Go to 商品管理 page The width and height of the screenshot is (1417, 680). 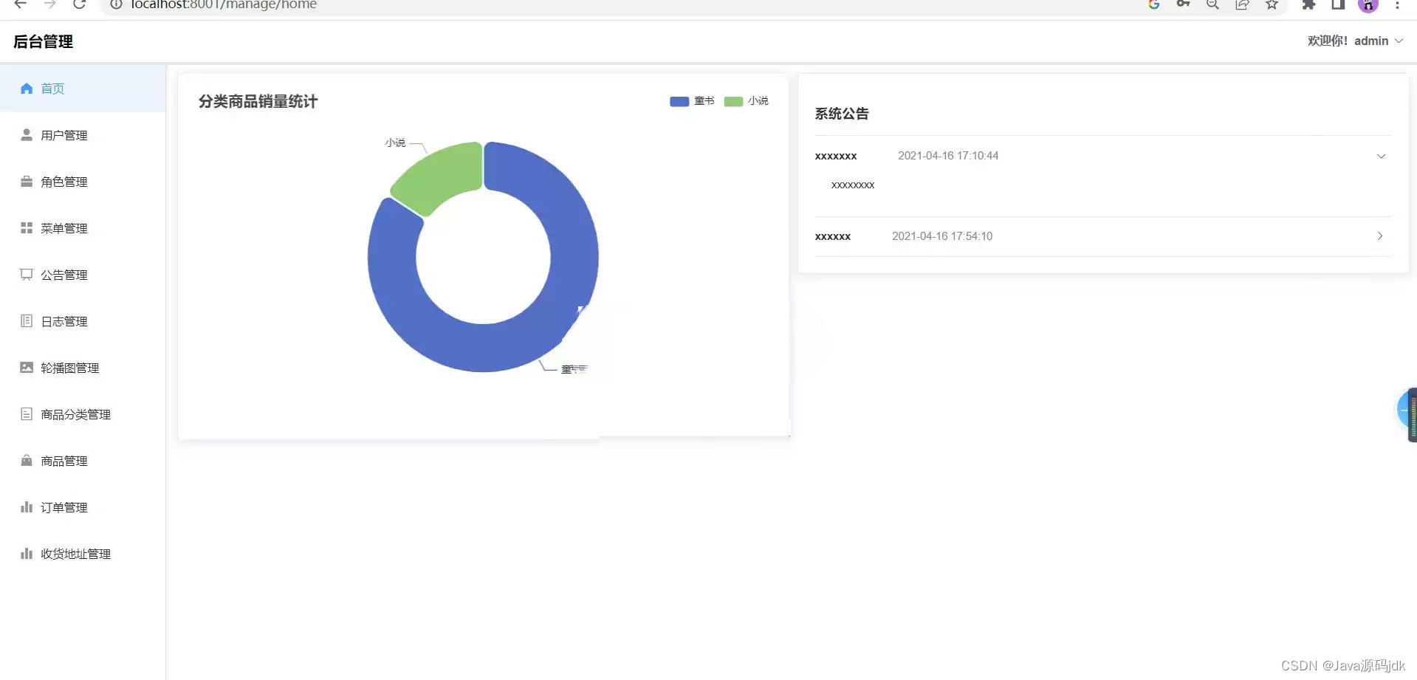83,461
